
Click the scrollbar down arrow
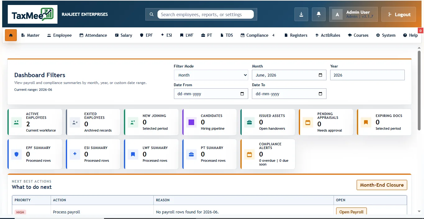pyautogui.click(x=419, y=211)
